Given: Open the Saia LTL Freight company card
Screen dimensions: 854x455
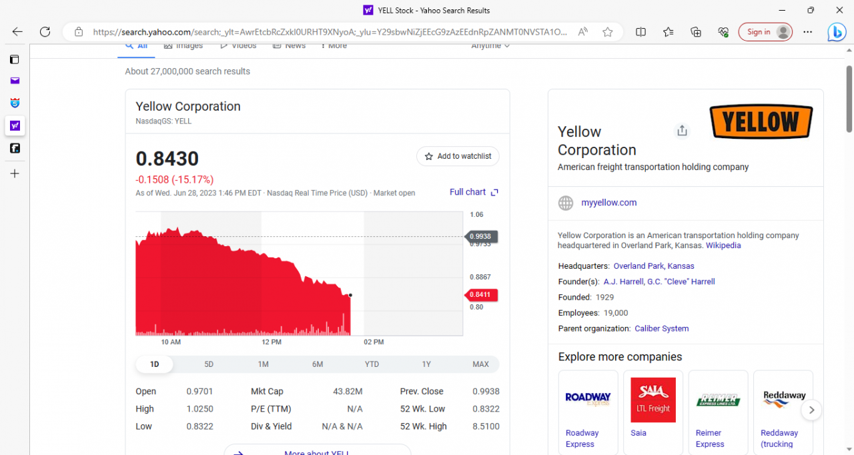Looking at the screenshot, I should tap(653, 412).
